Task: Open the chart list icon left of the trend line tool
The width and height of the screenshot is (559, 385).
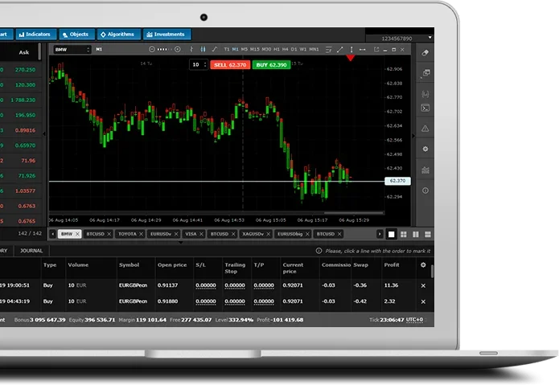Action: (x=328, y=50)
